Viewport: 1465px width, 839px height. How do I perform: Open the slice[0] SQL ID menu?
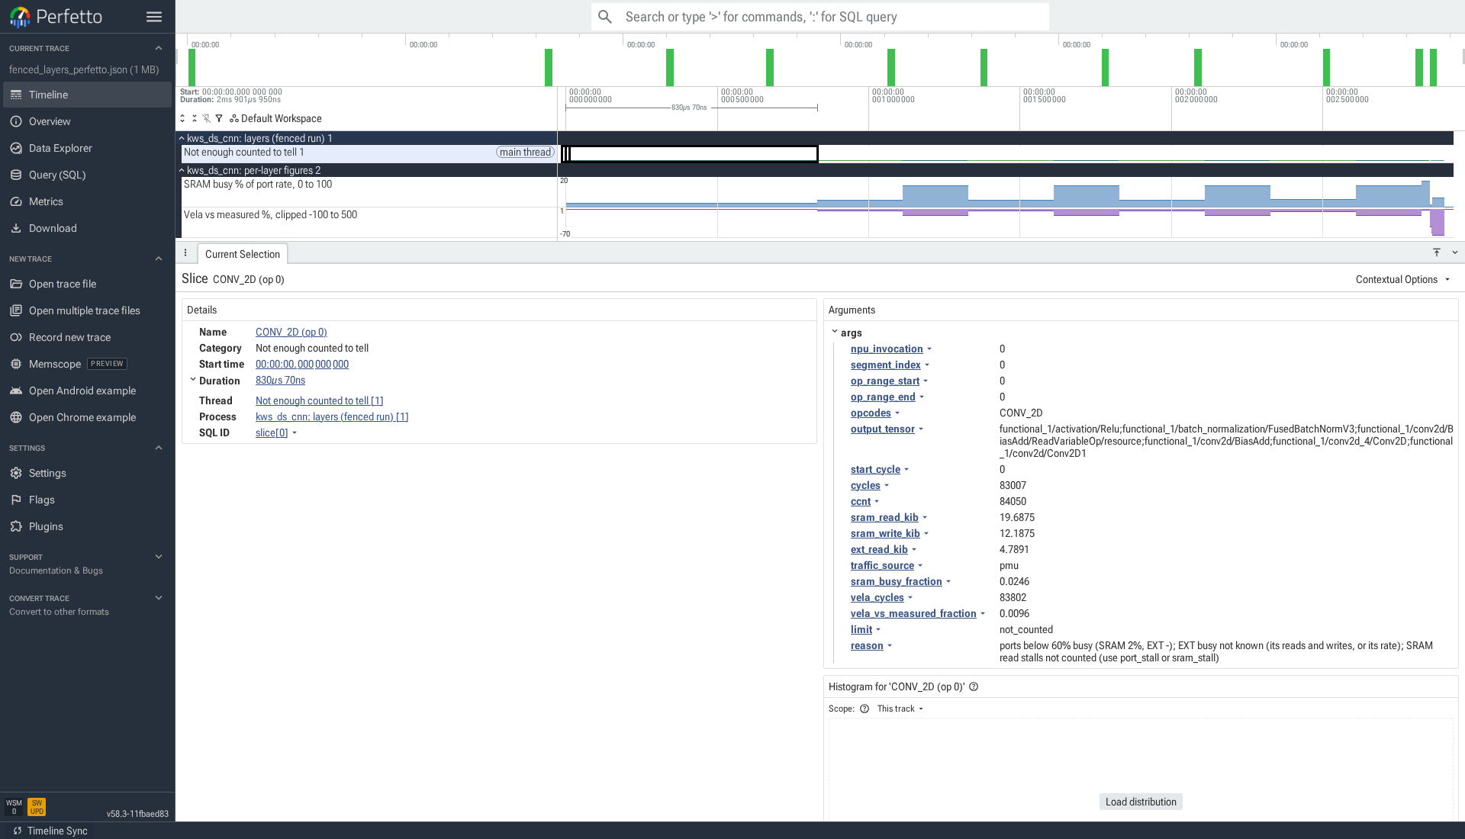[x=276, y=432]
